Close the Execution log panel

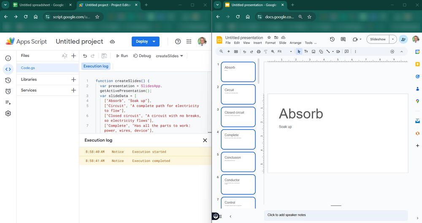(205, 140)
